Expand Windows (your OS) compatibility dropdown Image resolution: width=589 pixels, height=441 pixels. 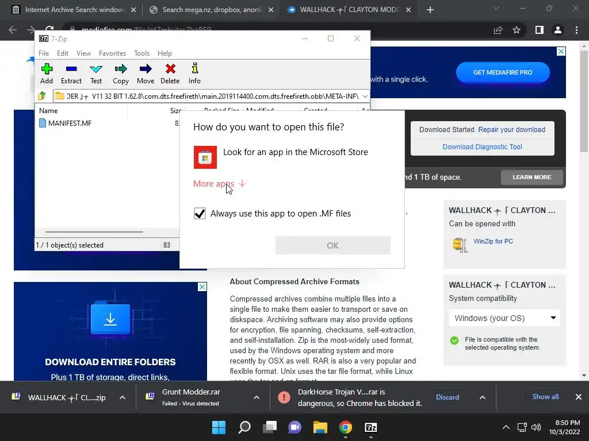504,318
